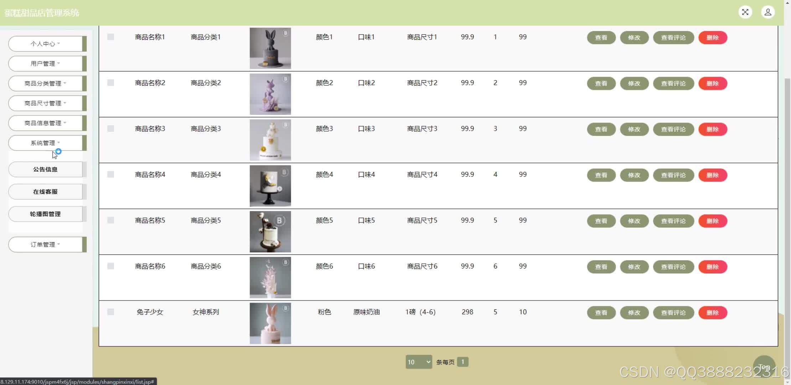Open the user profile icon
This screenshot has height=385, width=791.
click(768, 12)
